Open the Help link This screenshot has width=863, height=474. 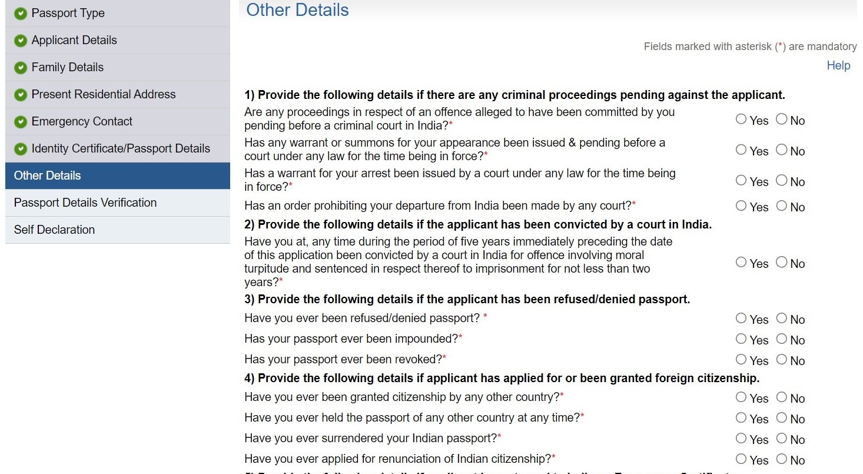838,65
